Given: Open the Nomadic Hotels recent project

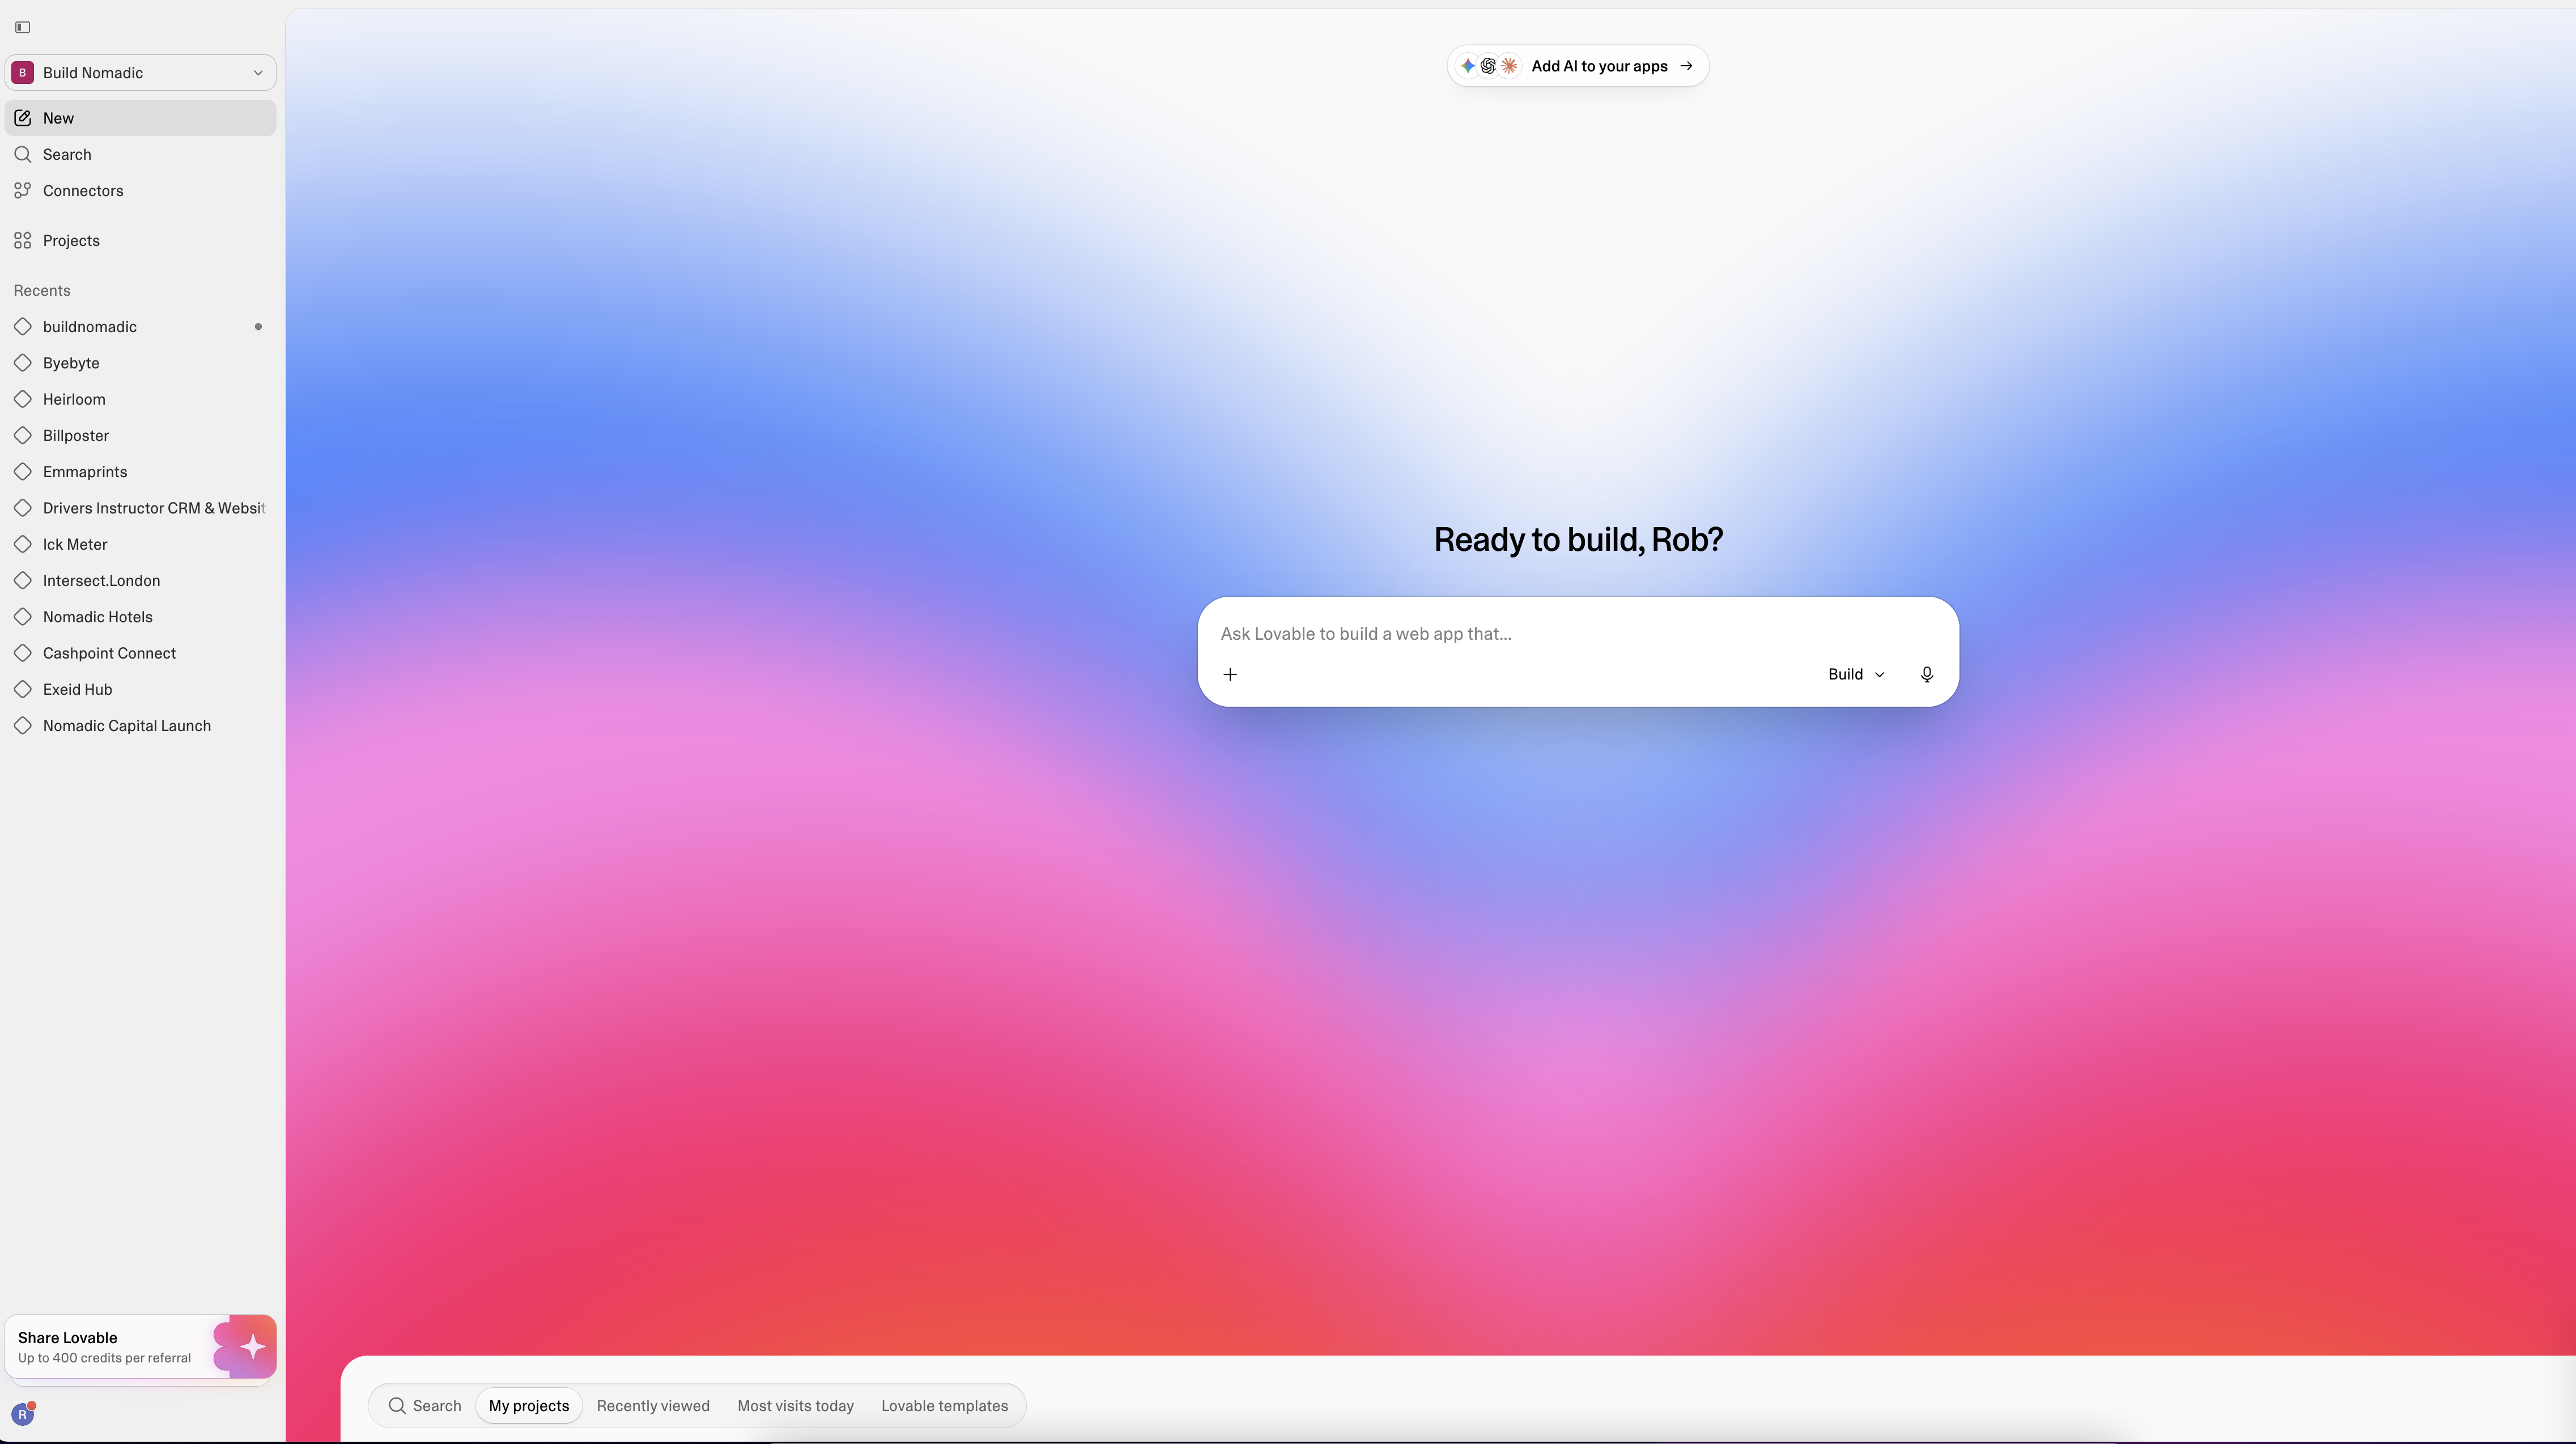Looking at the screenshot, I should coord(140,617).
